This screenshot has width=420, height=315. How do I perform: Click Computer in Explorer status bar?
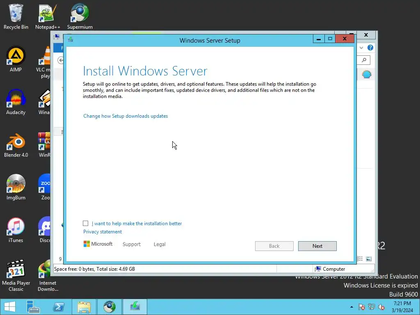coord(330,269)
